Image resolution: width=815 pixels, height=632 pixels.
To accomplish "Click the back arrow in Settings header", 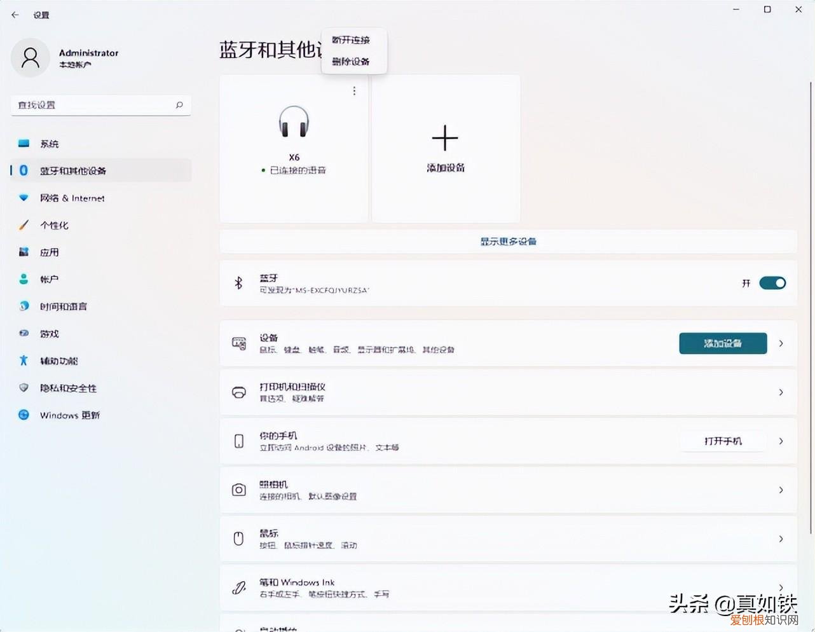I will click(x=15, y=15).
